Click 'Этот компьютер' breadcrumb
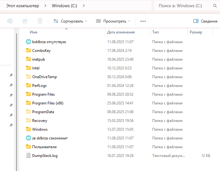Viewport: 220px width, 171px height. click(x=22, y=6)
